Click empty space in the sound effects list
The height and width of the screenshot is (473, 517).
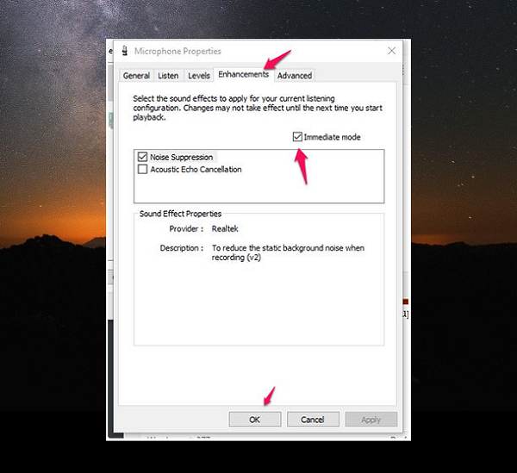[x=258, y=190]
